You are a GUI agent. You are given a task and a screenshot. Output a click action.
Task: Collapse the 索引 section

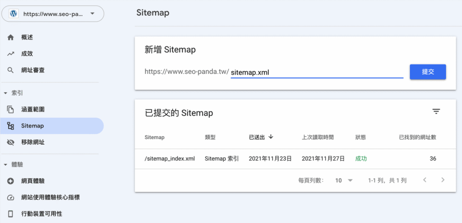click(x=5, y=93)
